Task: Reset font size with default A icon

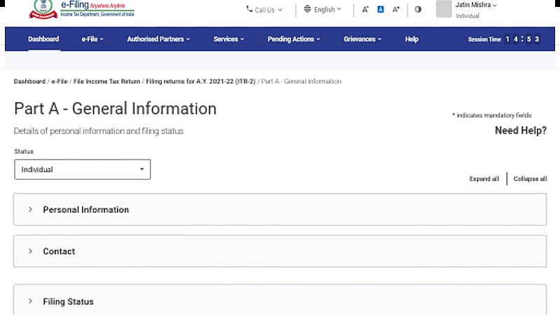Action: pos(381,10)
